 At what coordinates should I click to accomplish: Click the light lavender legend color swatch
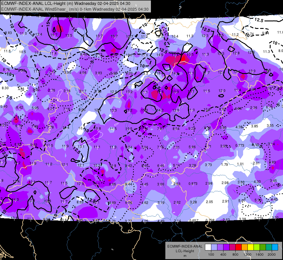tap(214, 247)
